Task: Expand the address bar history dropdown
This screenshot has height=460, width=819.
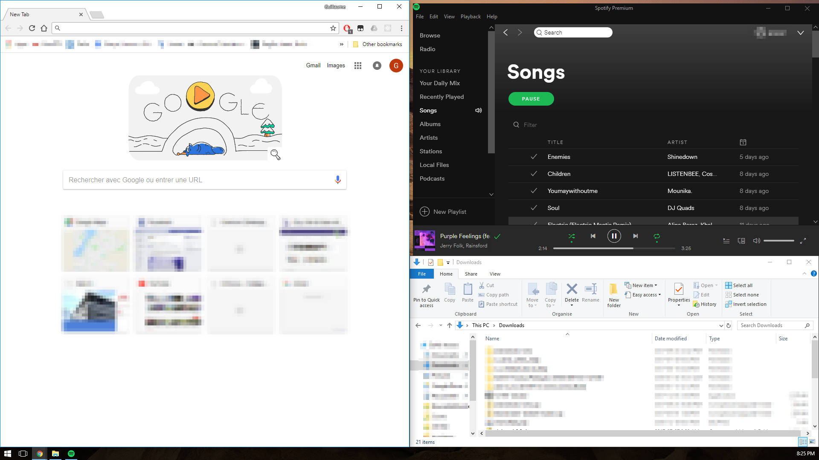Action: tap(721, 325)
